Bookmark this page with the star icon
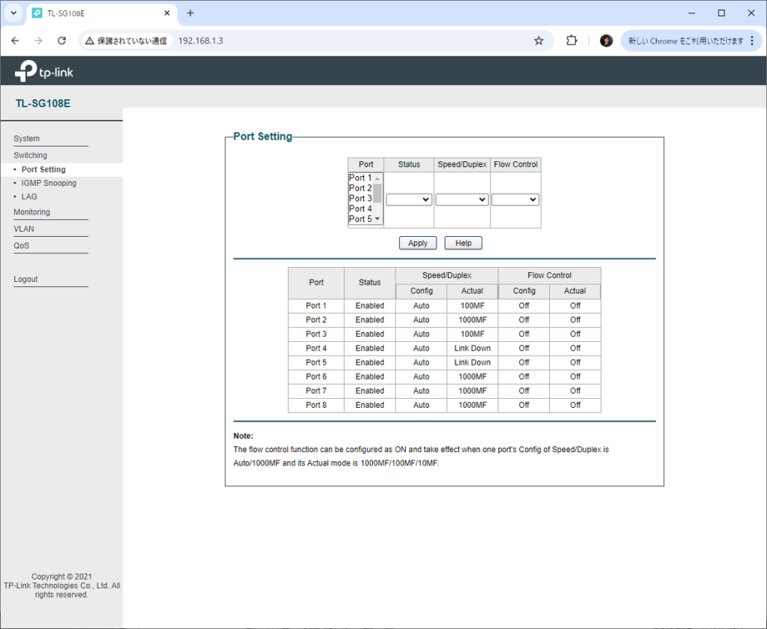Viewport: 767px width, 629px height. (x=539, y=40)
